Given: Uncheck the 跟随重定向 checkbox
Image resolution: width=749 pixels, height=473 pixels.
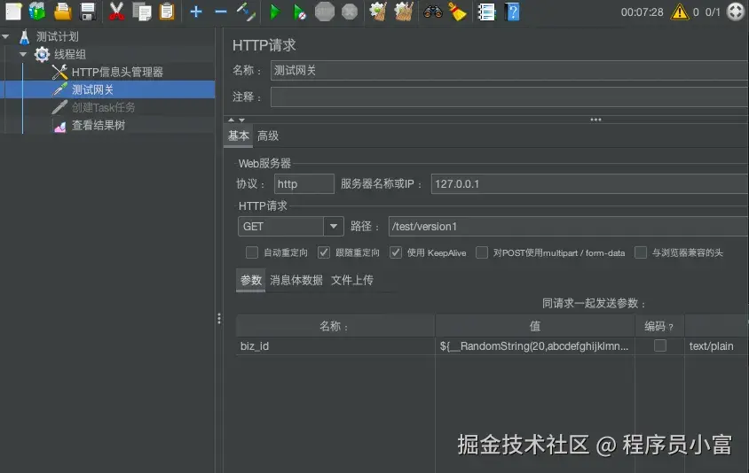Looking at the screenshot, I should pos(324,252).
